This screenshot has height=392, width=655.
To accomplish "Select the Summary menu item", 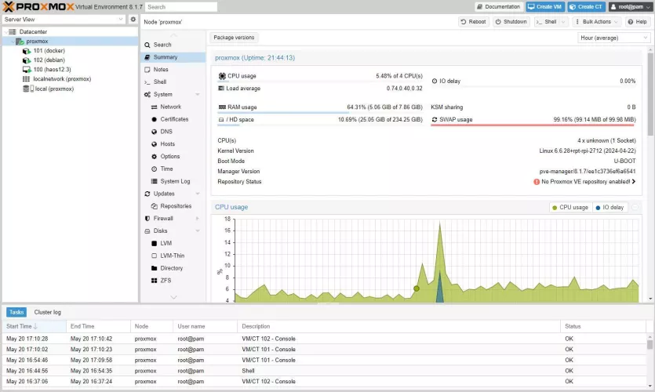I will coord(173,57).
